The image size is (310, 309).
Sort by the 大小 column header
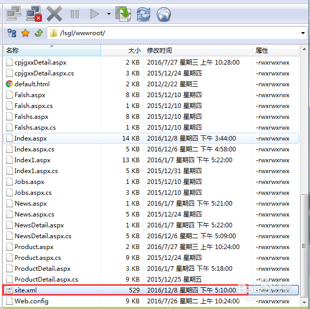pyautogui.click(x=122, y=50)
